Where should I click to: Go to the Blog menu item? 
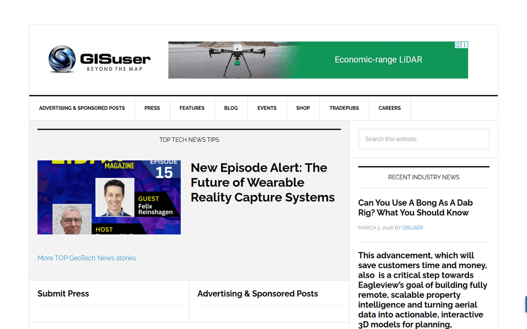(x=231, y=108)
